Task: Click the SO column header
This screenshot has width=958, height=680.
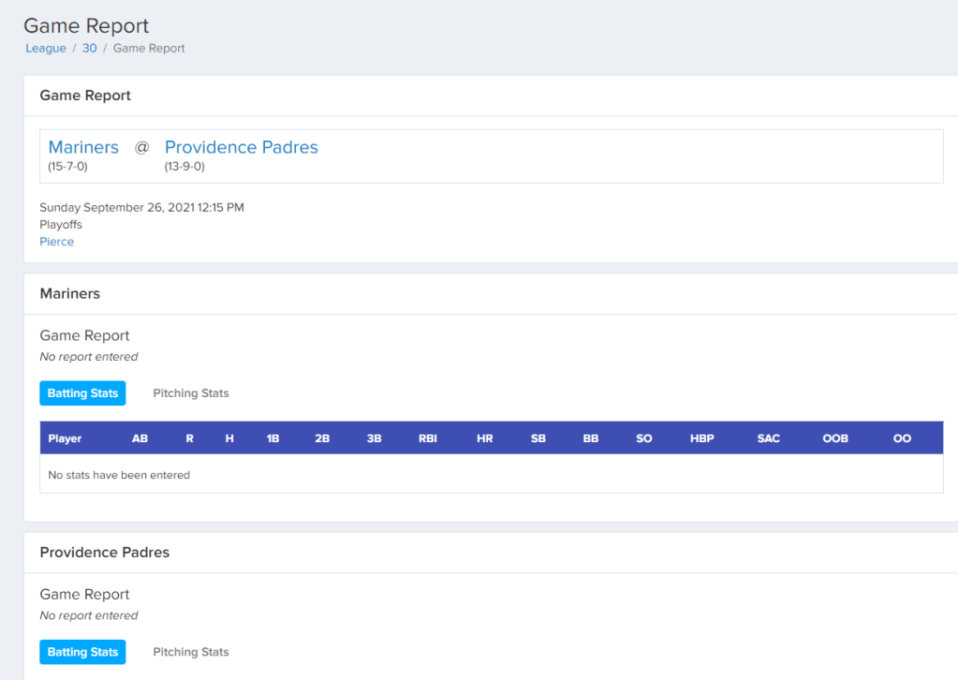Action: click(643, 438)
